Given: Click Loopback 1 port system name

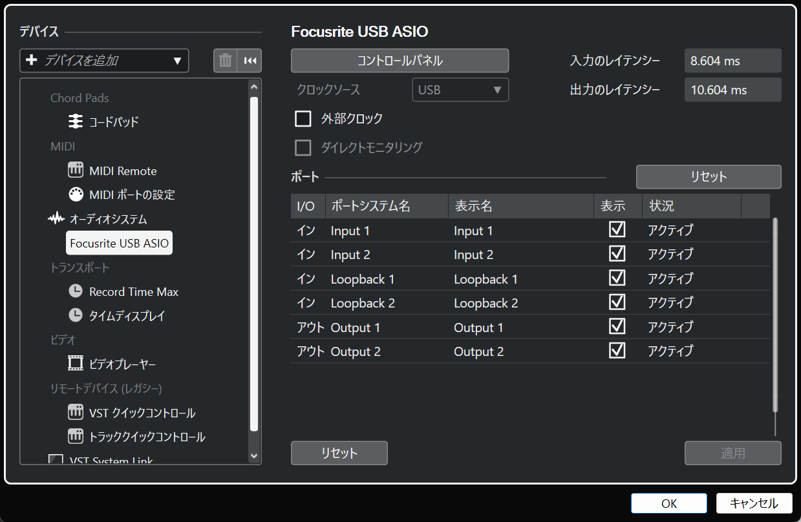Looking at the screenshot, I should [x=363, y=279].
